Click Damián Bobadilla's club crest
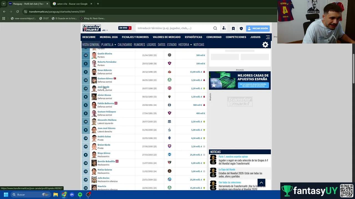This screenshot has height=199, width=355. (x=169, y=163)
